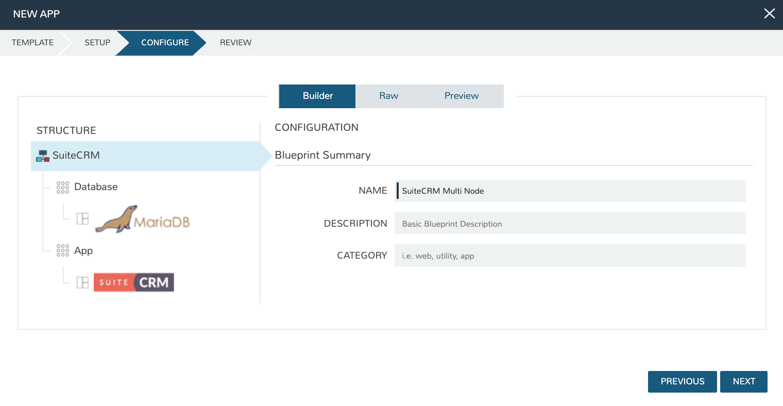
Task: Select the Builder tab
Action: (x=317, y=96)
